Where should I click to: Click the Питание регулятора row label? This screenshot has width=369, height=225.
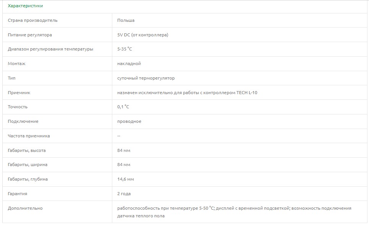click(30, 35)
